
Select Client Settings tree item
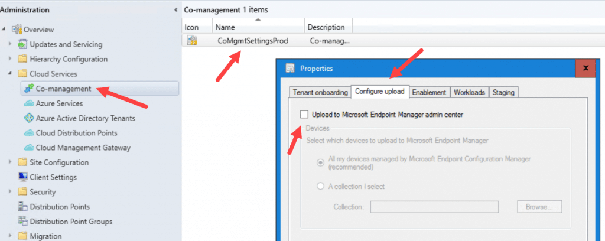point(53,177)
